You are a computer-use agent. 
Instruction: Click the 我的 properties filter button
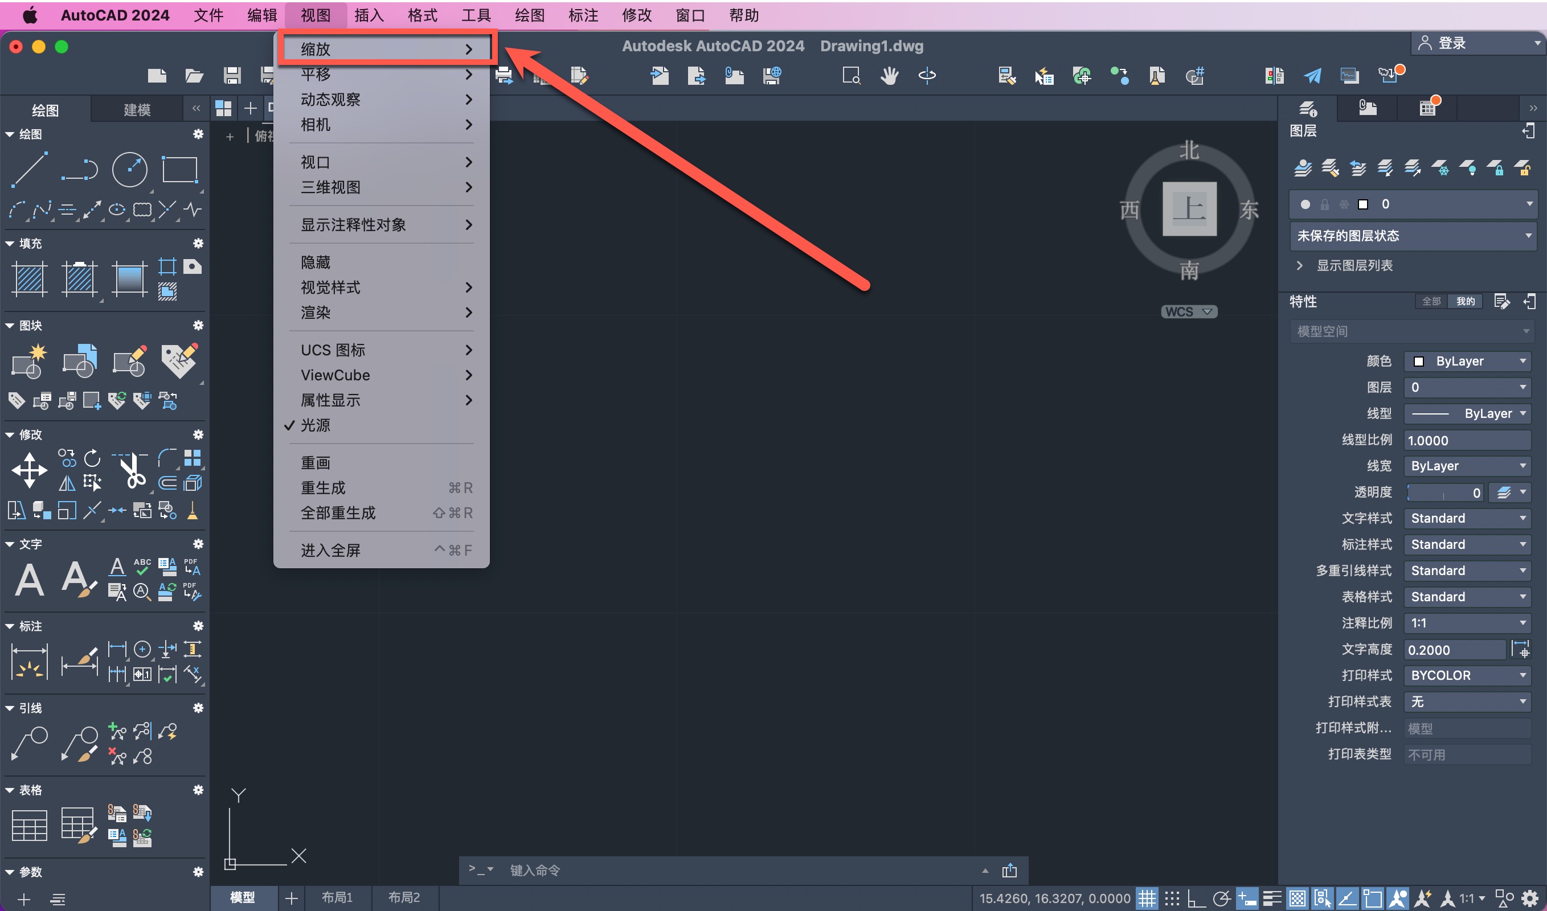pos(1465,301)
